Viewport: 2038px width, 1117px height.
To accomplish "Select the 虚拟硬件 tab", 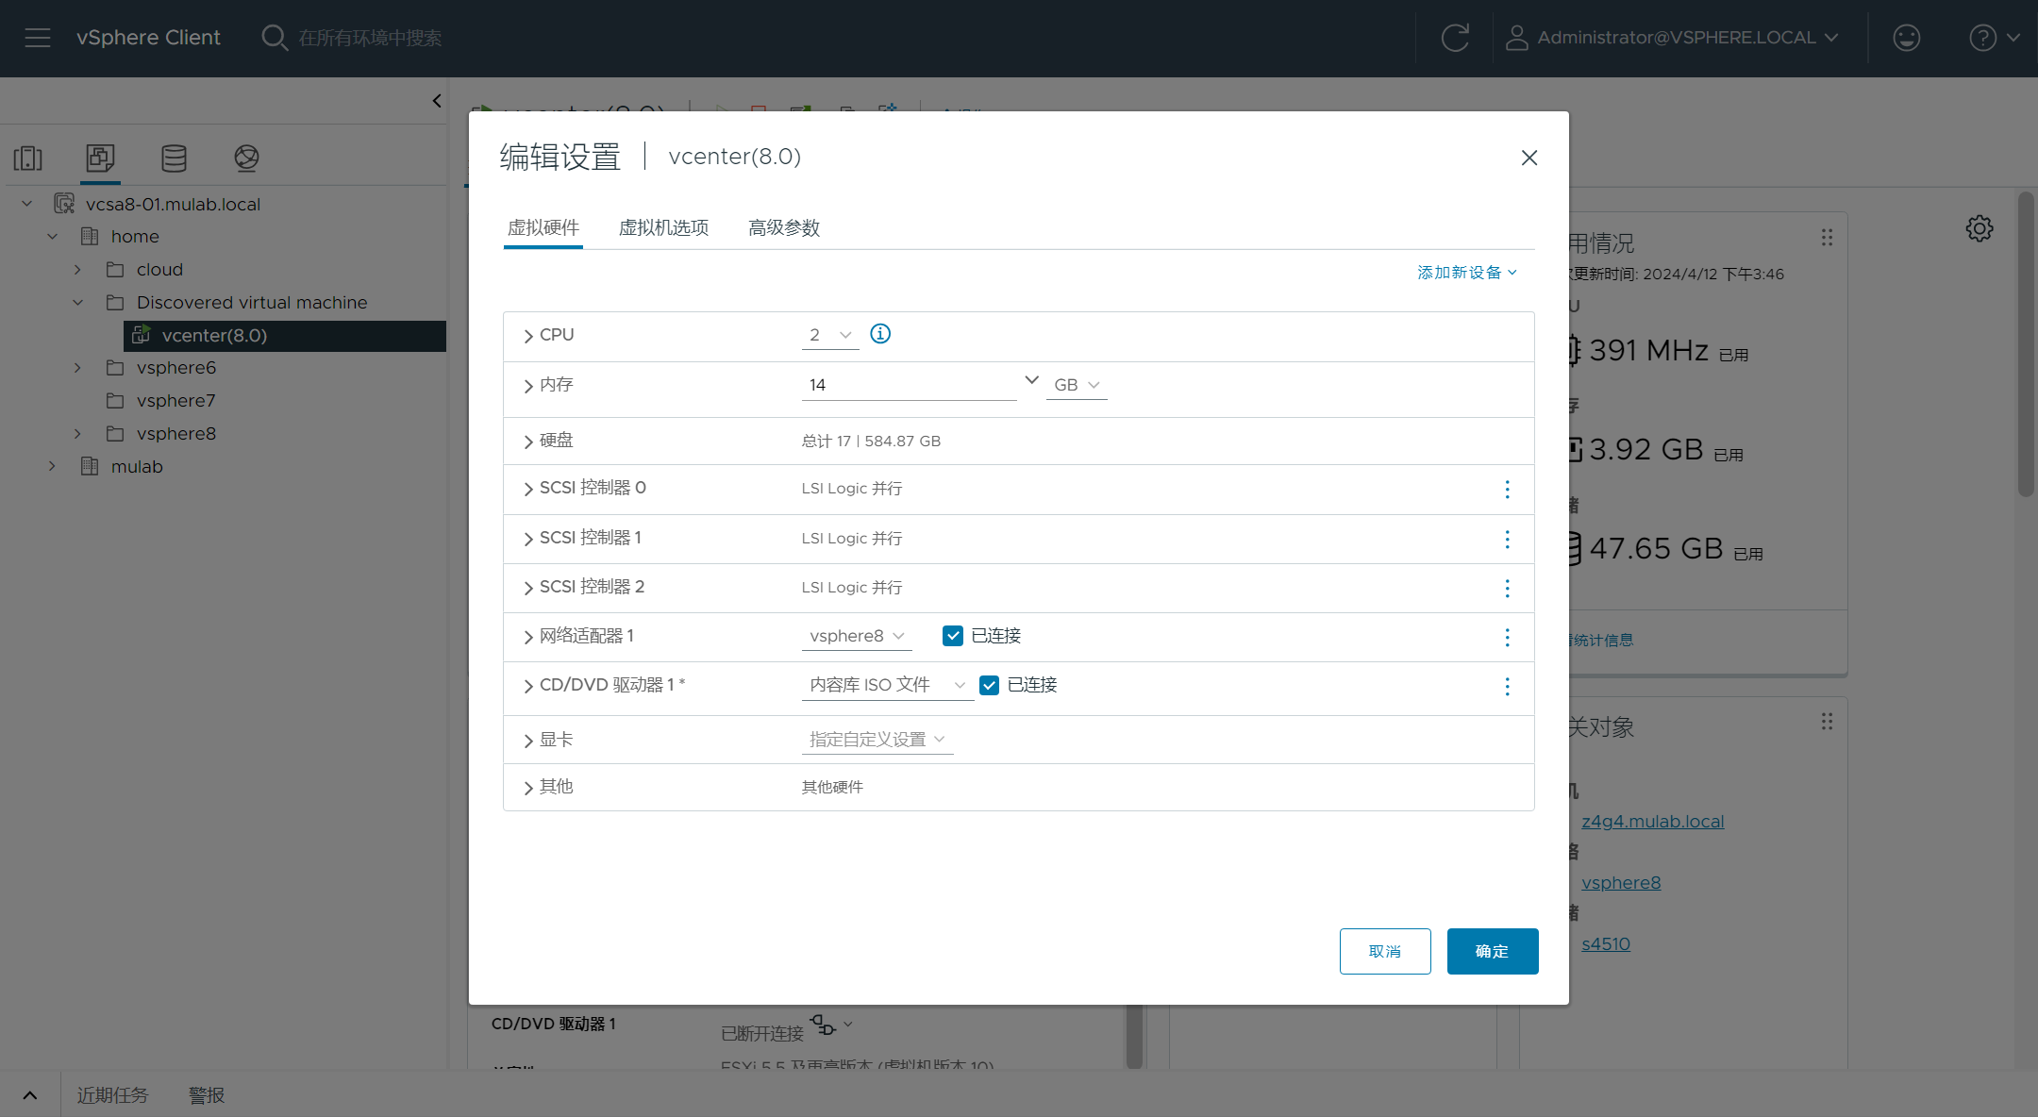I will pos(543,227).
